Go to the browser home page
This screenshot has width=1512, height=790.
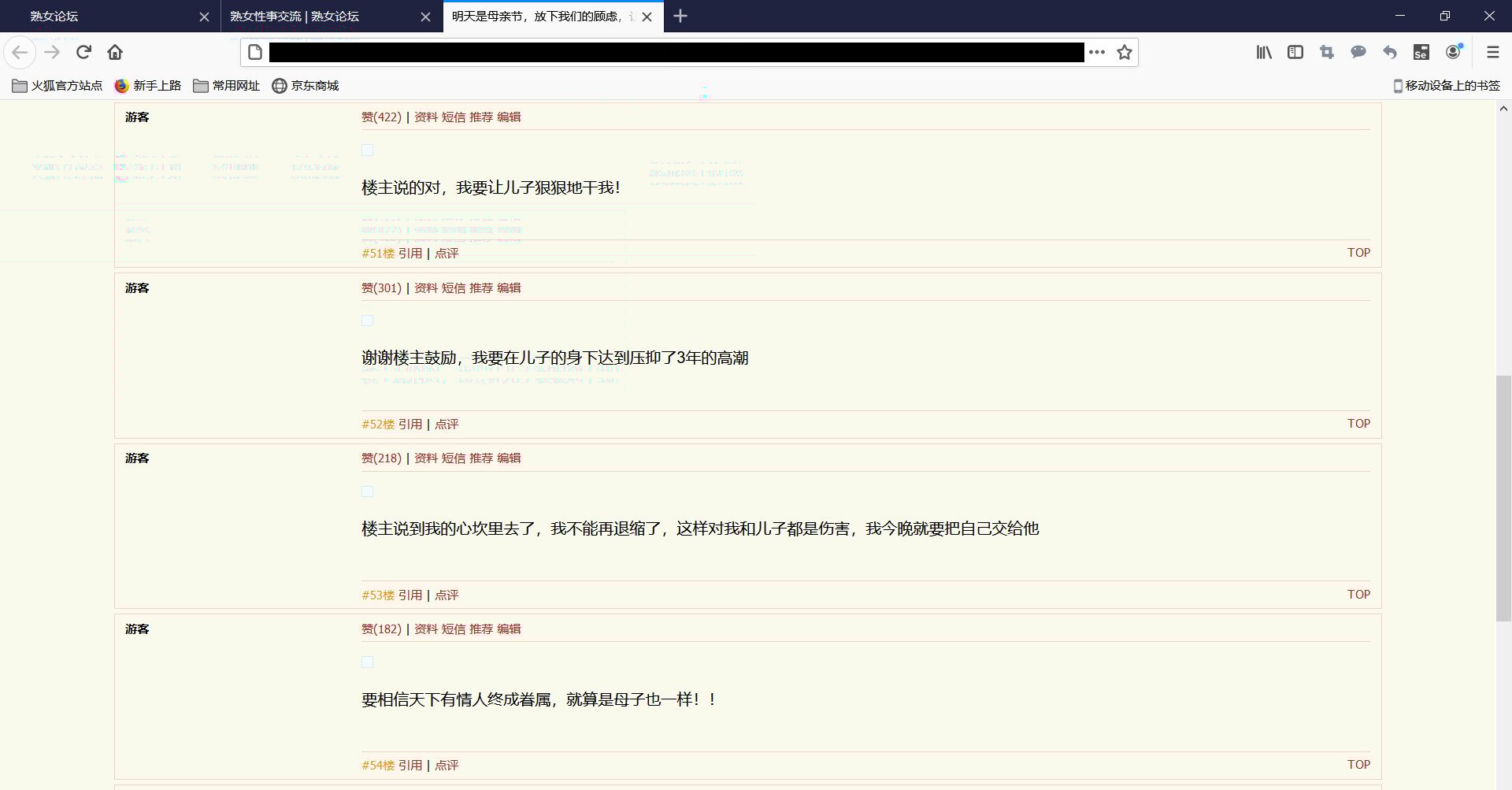tap(115, 52)
